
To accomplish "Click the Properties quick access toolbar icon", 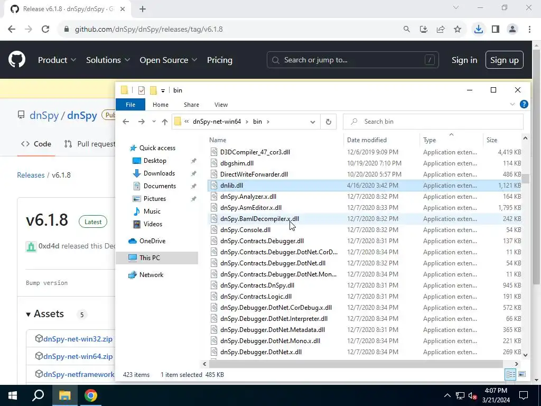I will (x=142, y=90).
